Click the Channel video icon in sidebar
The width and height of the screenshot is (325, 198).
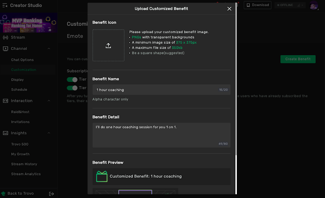pos(5,49)
